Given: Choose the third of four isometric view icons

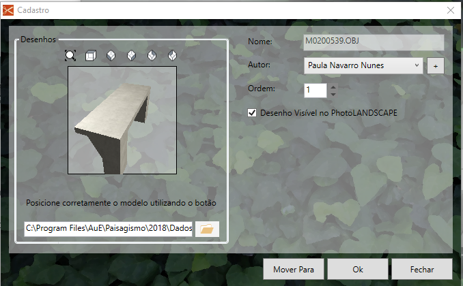Looking at the screenshot, I should (x=152, y=55).
